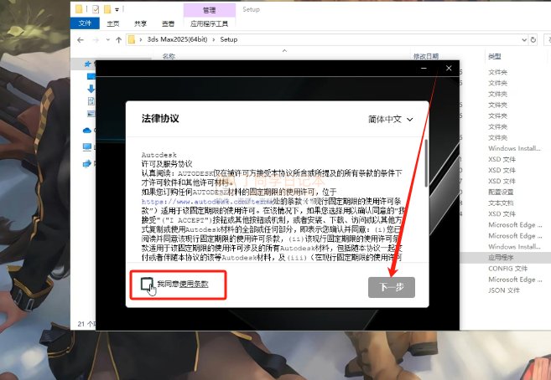Select the CONFIG 文件 row
551x380 pixels.
[x=507, y=268]
